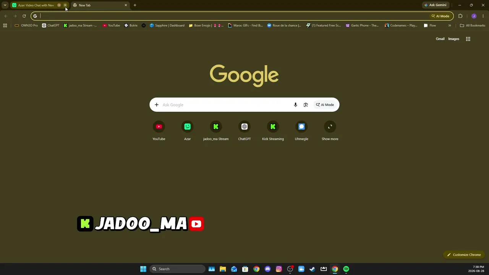Open the Featured Free Sc... bookmark
Viewport: 489px width, 275px height.
pos(324,26)
